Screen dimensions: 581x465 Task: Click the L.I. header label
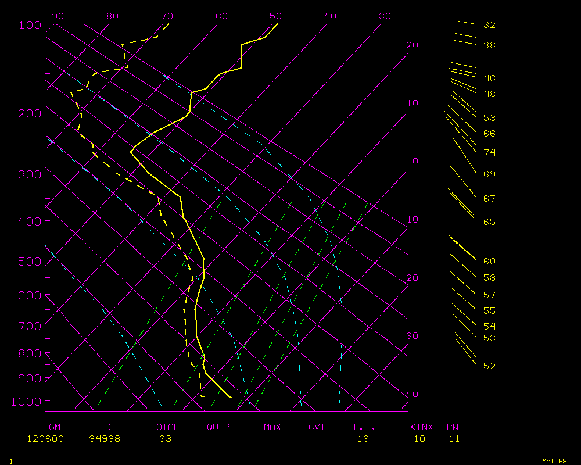364,427
